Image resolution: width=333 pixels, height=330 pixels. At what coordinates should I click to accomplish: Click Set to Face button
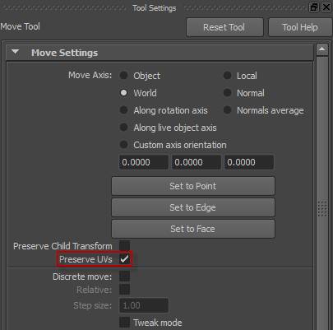pyautogui.click(x=193, y=229)
